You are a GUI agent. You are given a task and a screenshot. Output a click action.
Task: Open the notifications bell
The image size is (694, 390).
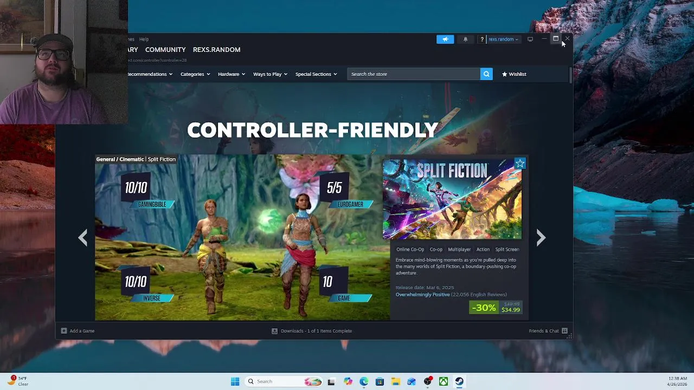(x=465, y=39)
